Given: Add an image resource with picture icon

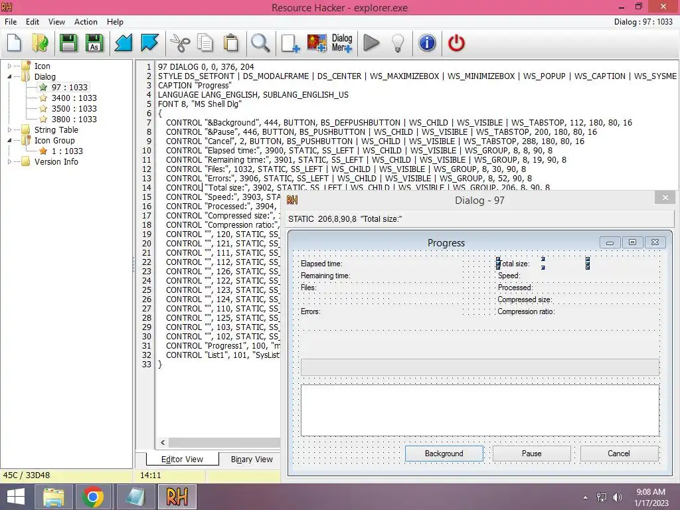Looking at the screenshot, I should click(317, 43).
